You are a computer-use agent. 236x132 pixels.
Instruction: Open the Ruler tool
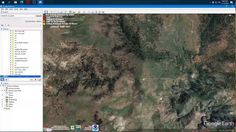click(84, 12)
